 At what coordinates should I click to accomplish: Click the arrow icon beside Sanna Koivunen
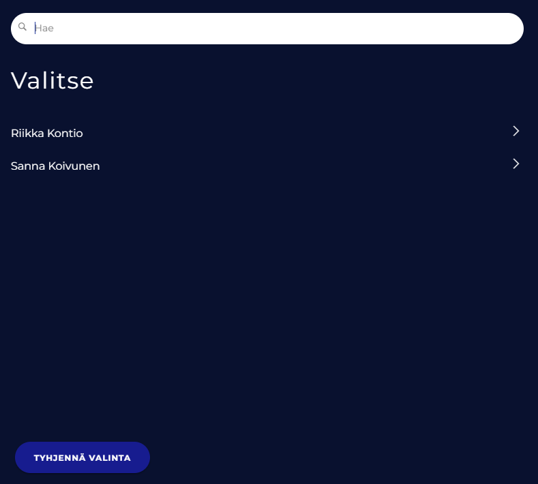[516, 164]
